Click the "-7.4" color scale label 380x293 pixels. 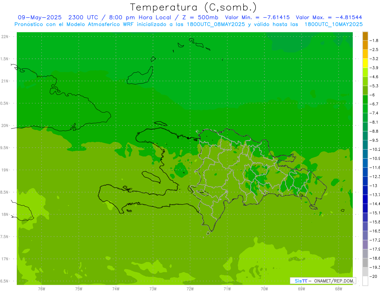pyautogui.click(x=374, y=113)
